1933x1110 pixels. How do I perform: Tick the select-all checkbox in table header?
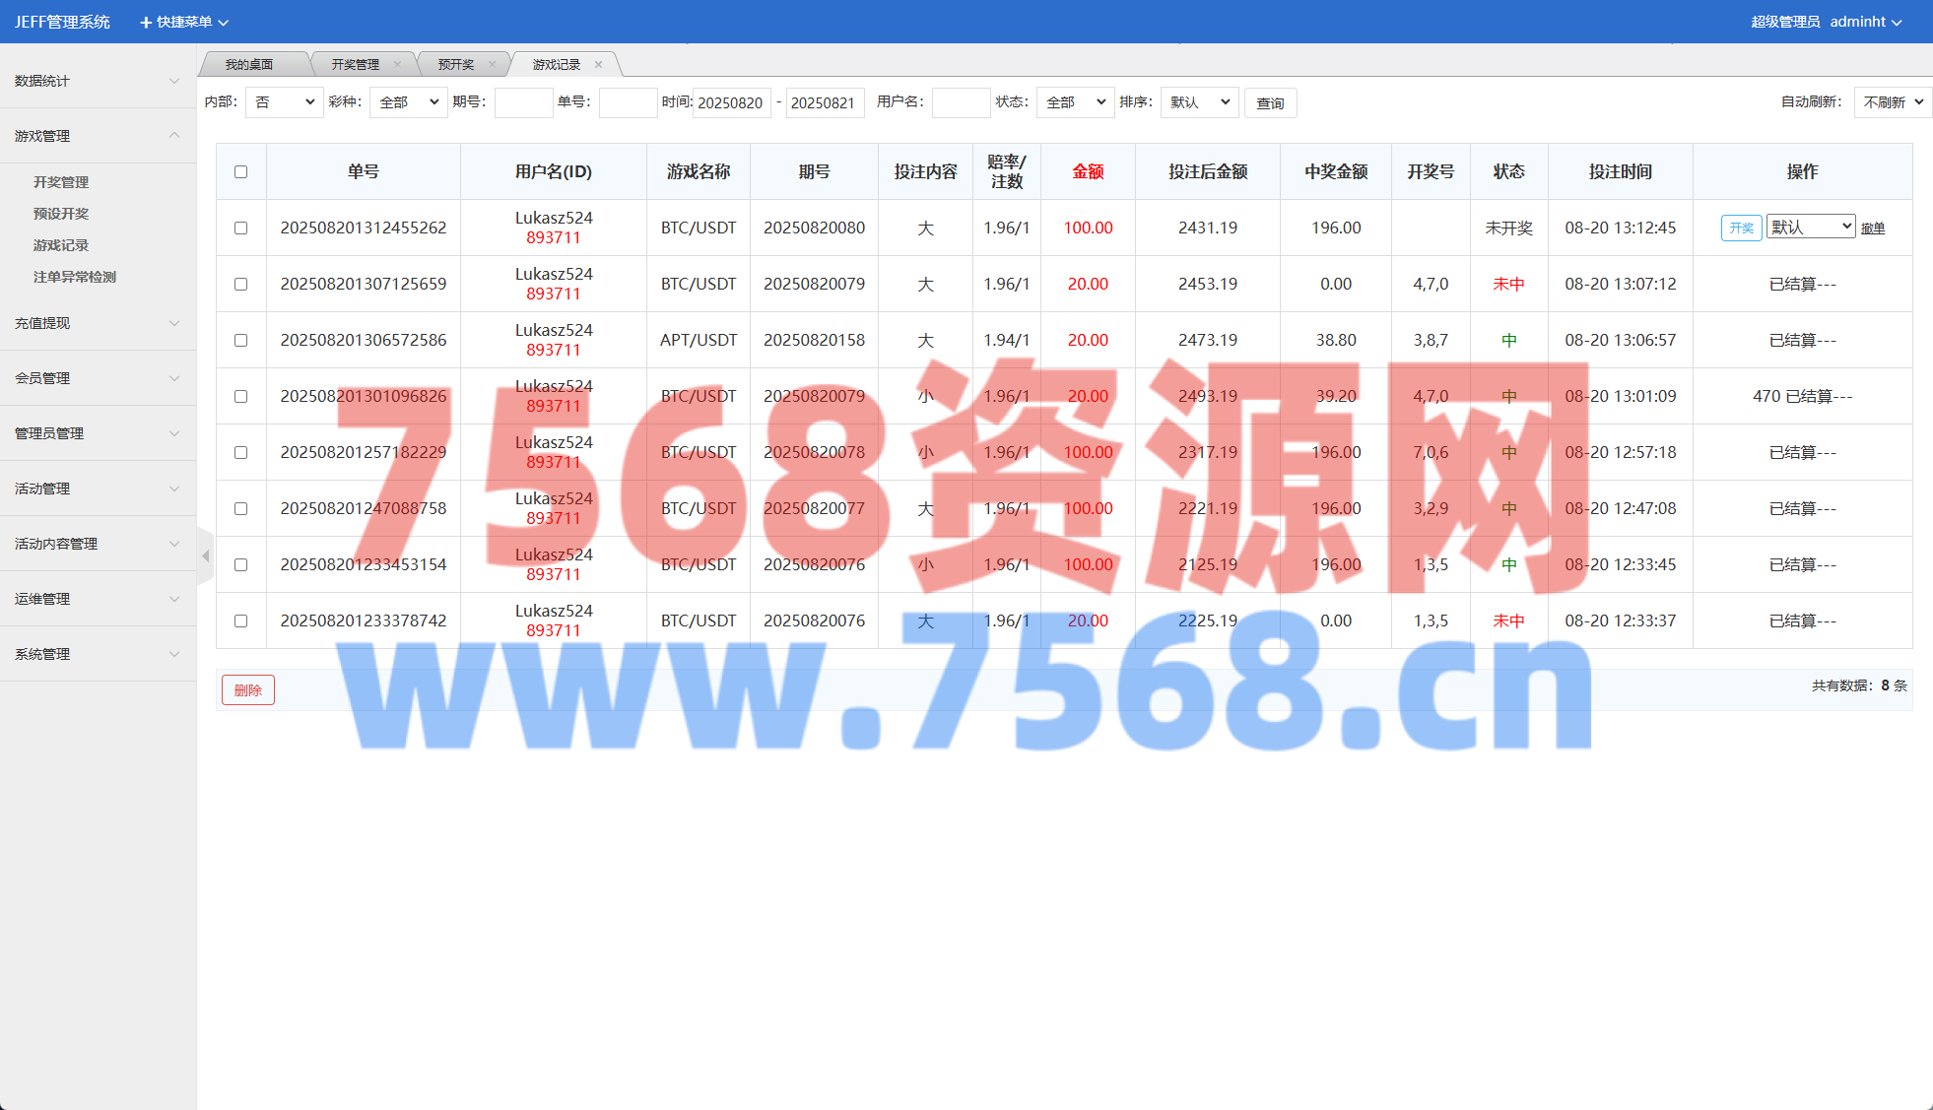point(240,171)
